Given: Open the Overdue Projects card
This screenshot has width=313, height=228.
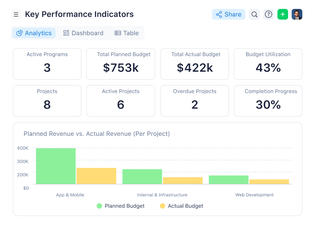Looking at the screenshot, I should 195,101.
